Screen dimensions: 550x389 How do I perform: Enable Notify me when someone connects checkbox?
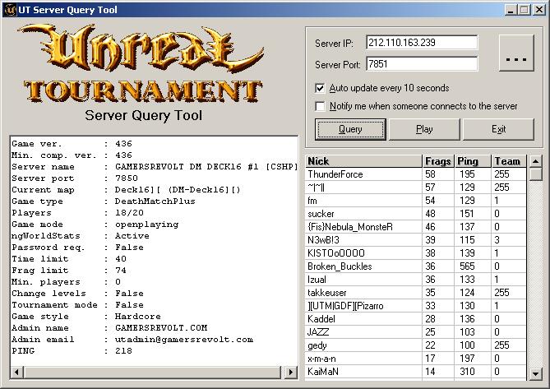(x=320, y=106)
